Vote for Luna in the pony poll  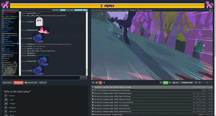[6, 100]
